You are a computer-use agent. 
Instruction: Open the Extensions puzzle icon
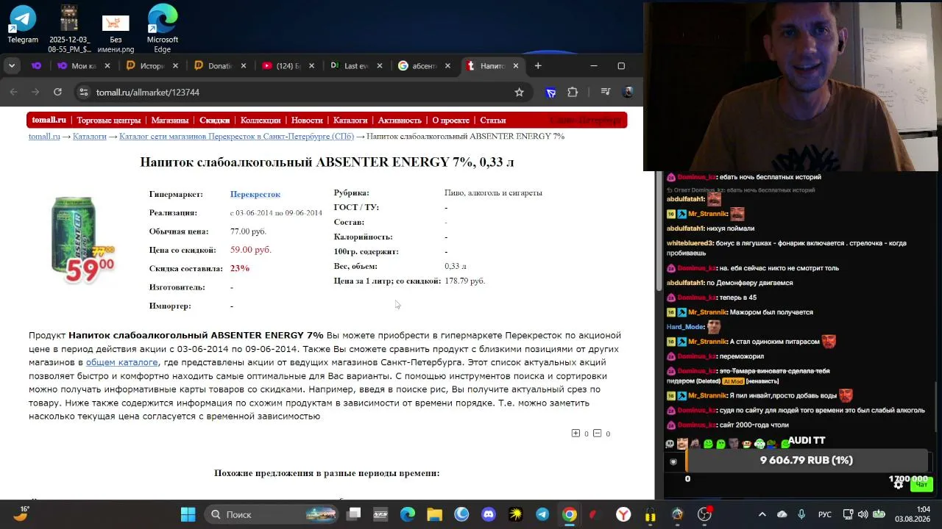573,92
